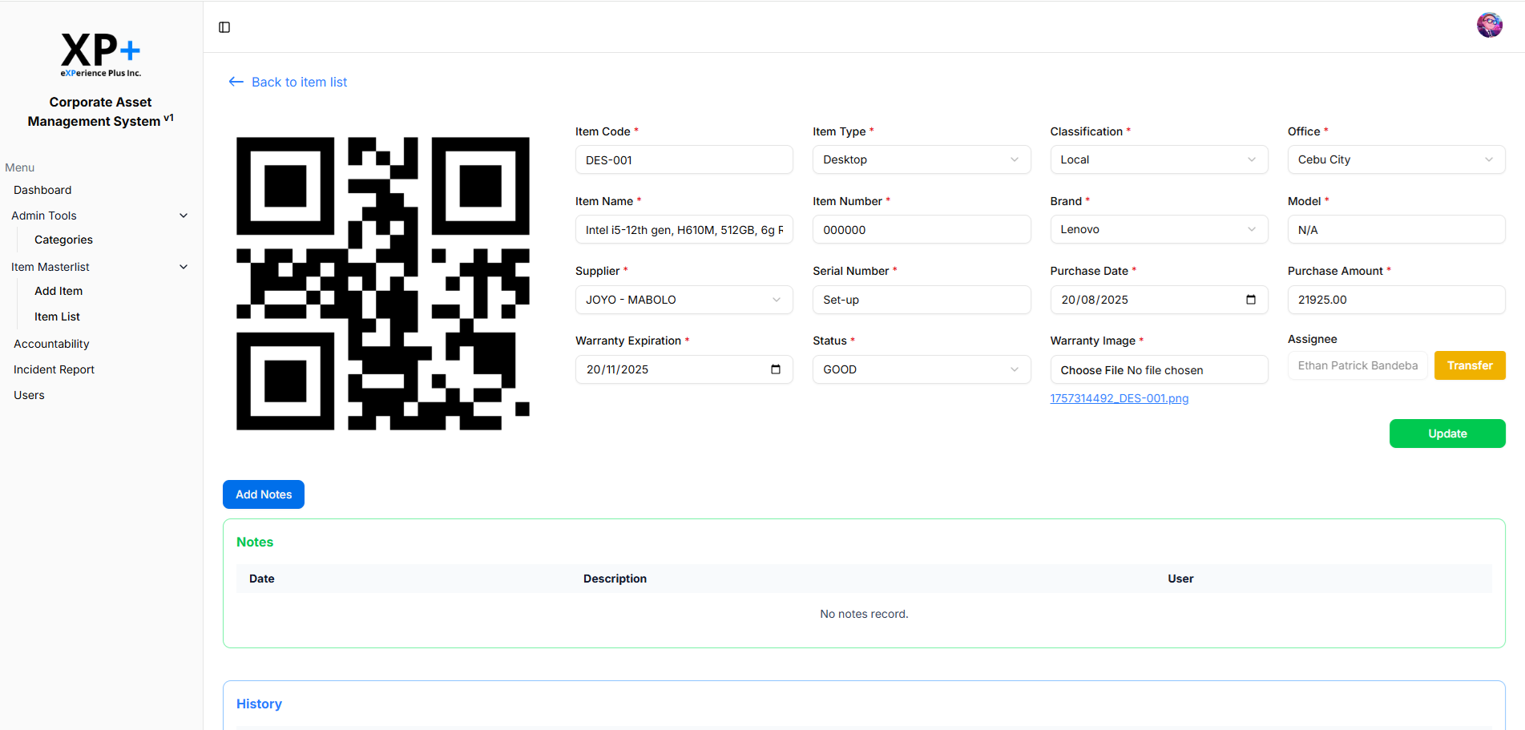Click the Purchase Date calendar icon
The height and width of the screenshot is (730, 1525).
pyautogui.click(x=1250, y=300)
